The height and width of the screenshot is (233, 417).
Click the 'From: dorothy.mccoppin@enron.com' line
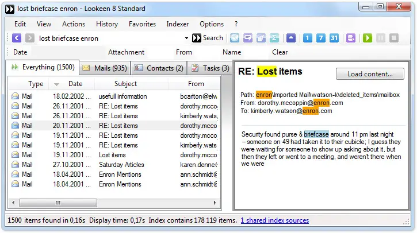click(292, 103)
